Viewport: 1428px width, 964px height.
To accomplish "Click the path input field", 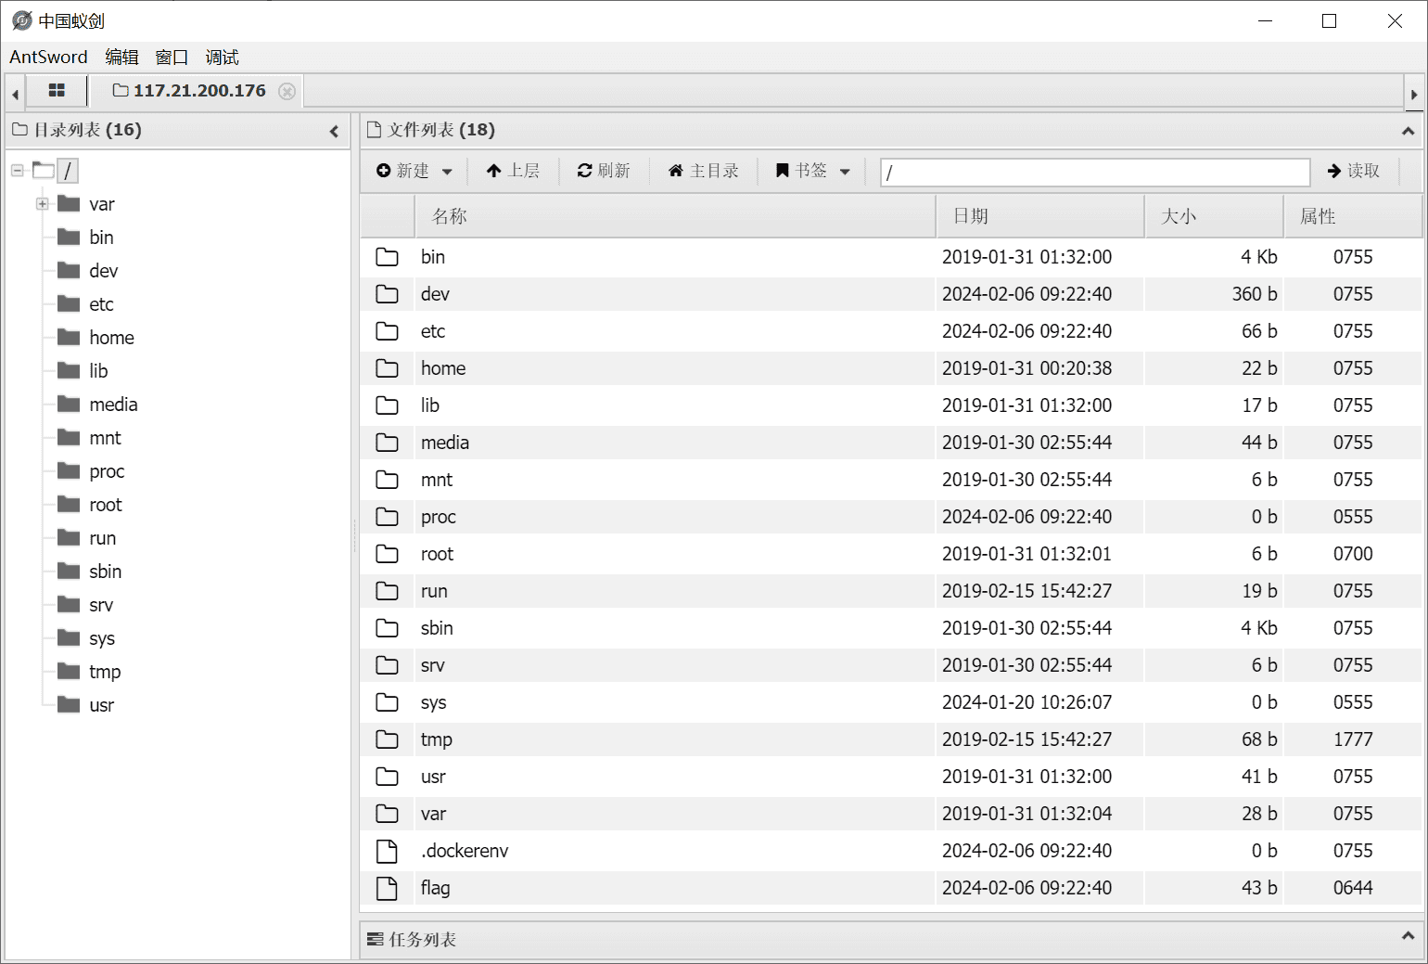I will click(x=1094, y=172).
